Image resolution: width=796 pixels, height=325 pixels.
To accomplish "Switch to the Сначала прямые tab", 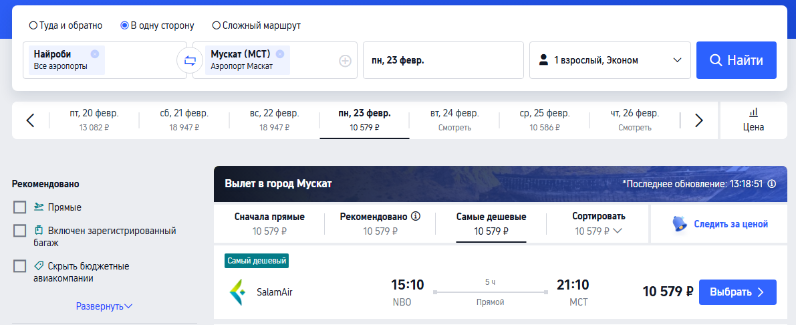I will pyautogui.click(x=269, y=223).
